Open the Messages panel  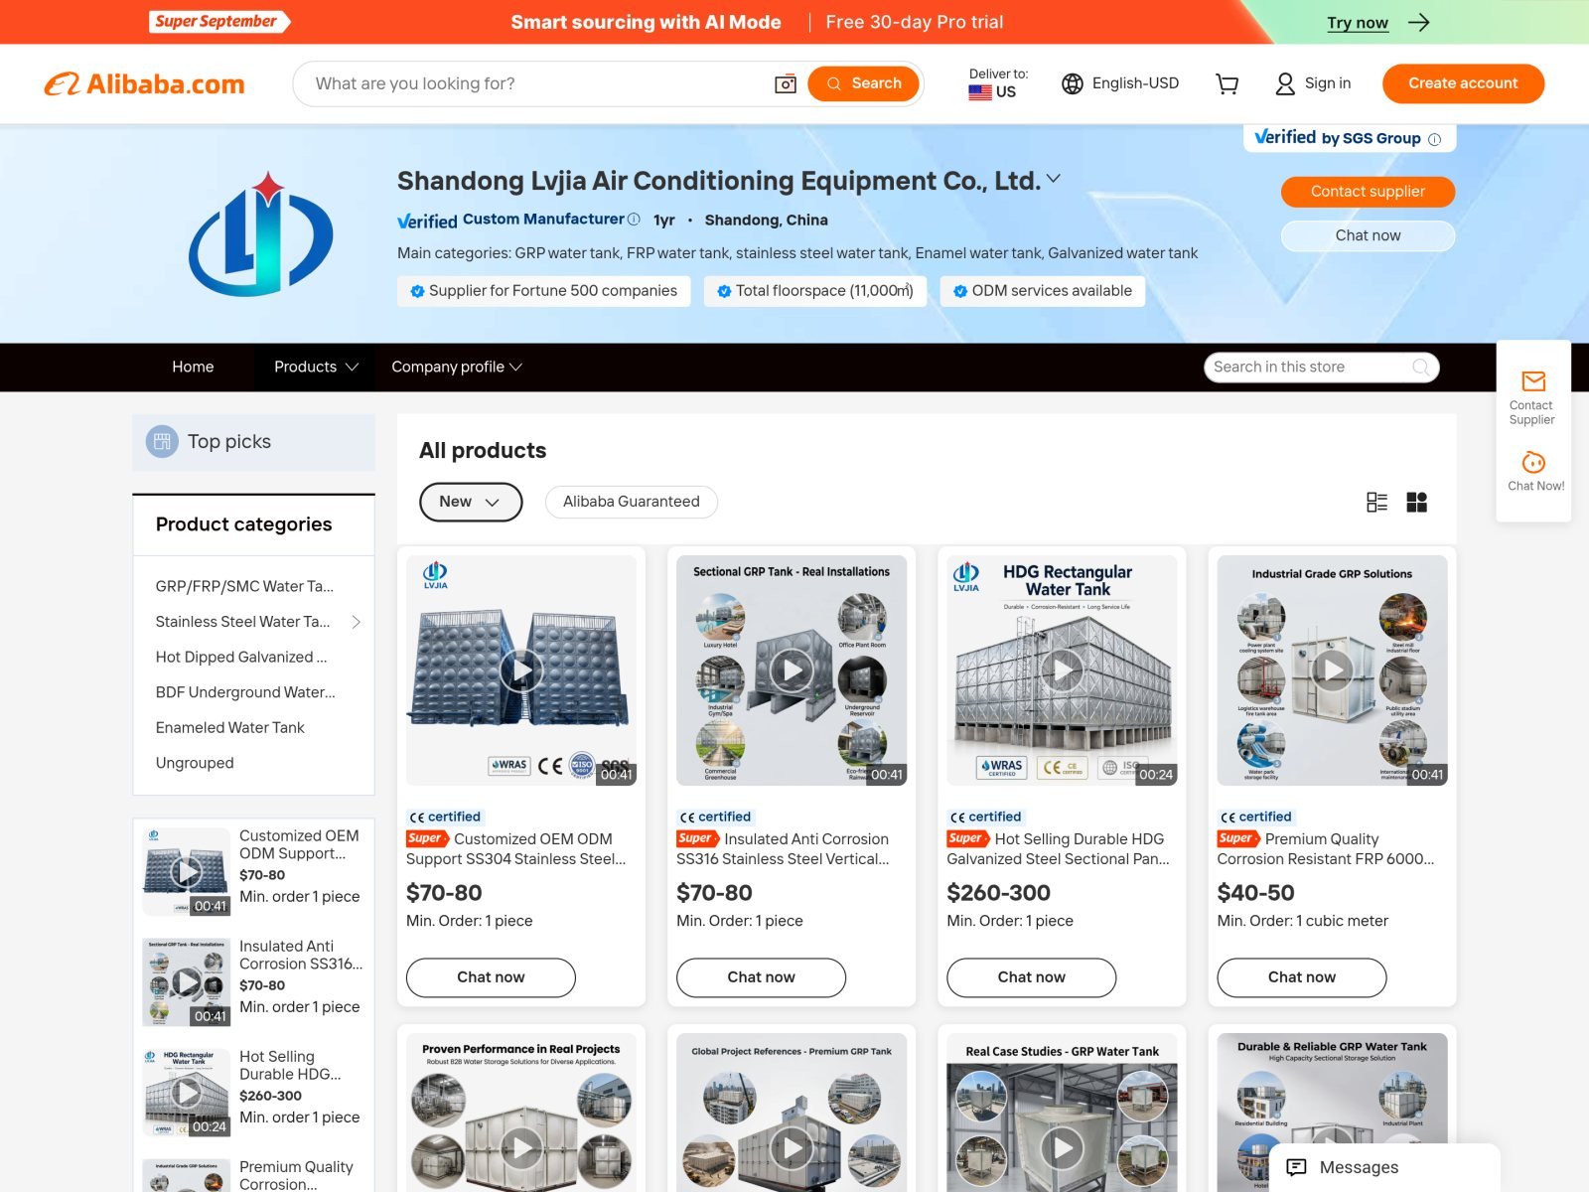pos(1384,1168)
